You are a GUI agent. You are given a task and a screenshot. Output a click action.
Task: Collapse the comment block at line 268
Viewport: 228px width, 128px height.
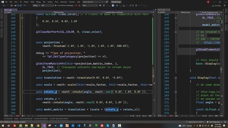coord(176,92)
